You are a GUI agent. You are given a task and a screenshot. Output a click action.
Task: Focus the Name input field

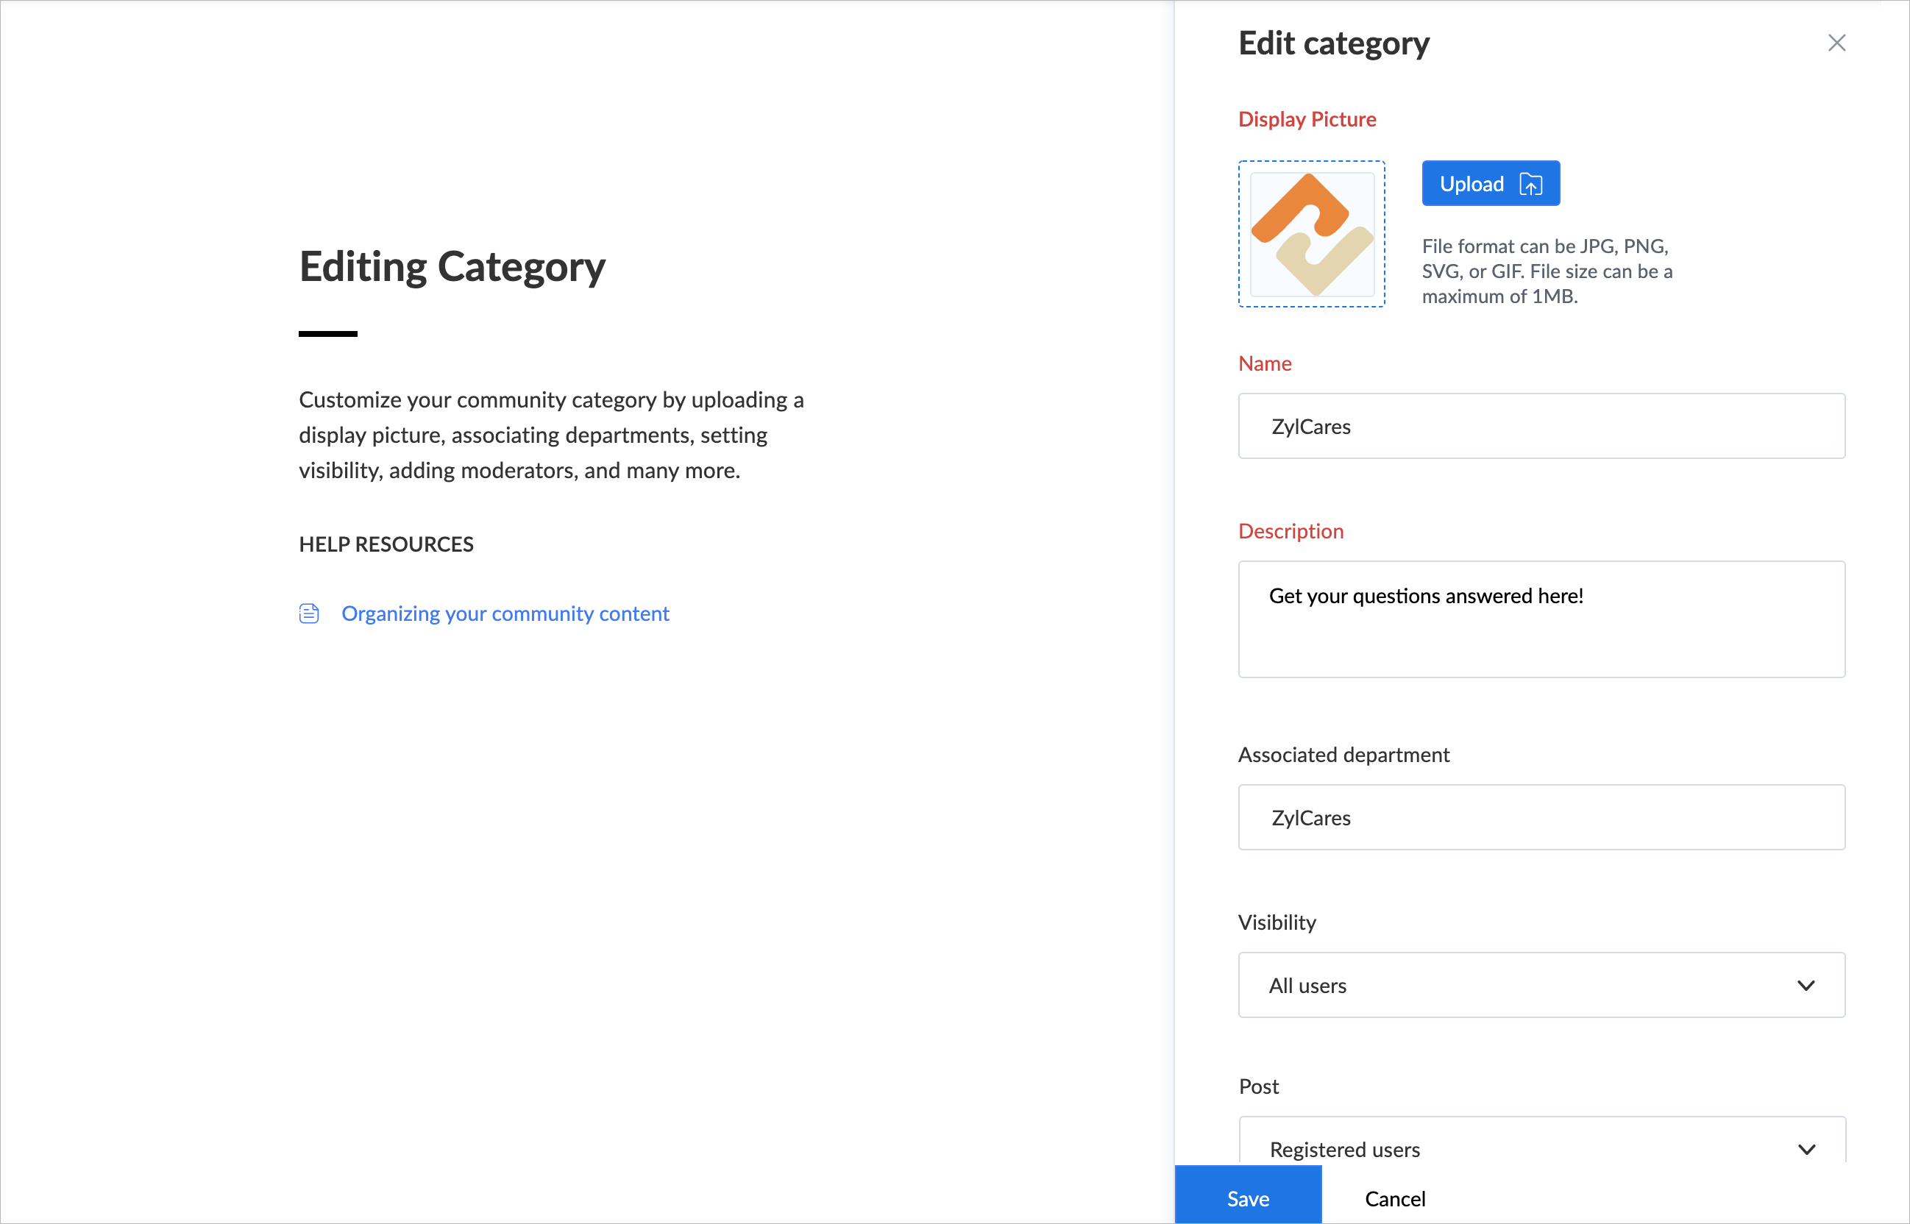coord(1541,426)
